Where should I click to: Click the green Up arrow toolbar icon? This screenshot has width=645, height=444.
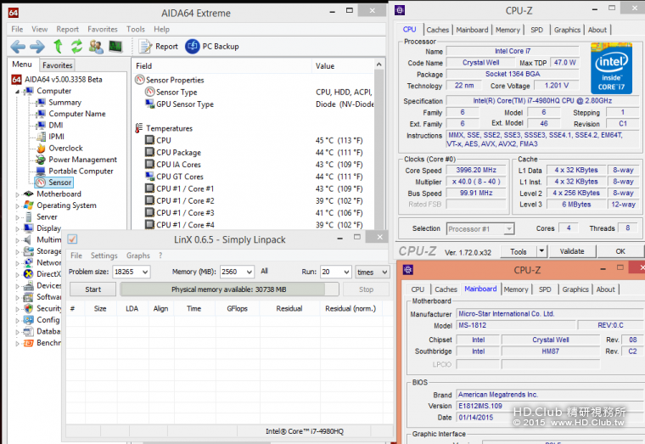coord(58,47)
